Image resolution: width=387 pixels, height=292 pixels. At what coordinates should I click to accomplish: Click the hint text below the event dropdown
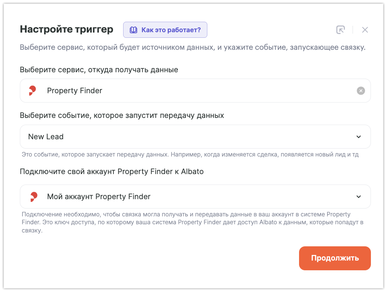click(190, 155)
